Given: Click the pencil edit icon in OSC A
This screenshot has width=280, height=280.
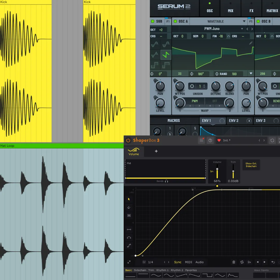Looking at the screenshot, I should [251, 43].
